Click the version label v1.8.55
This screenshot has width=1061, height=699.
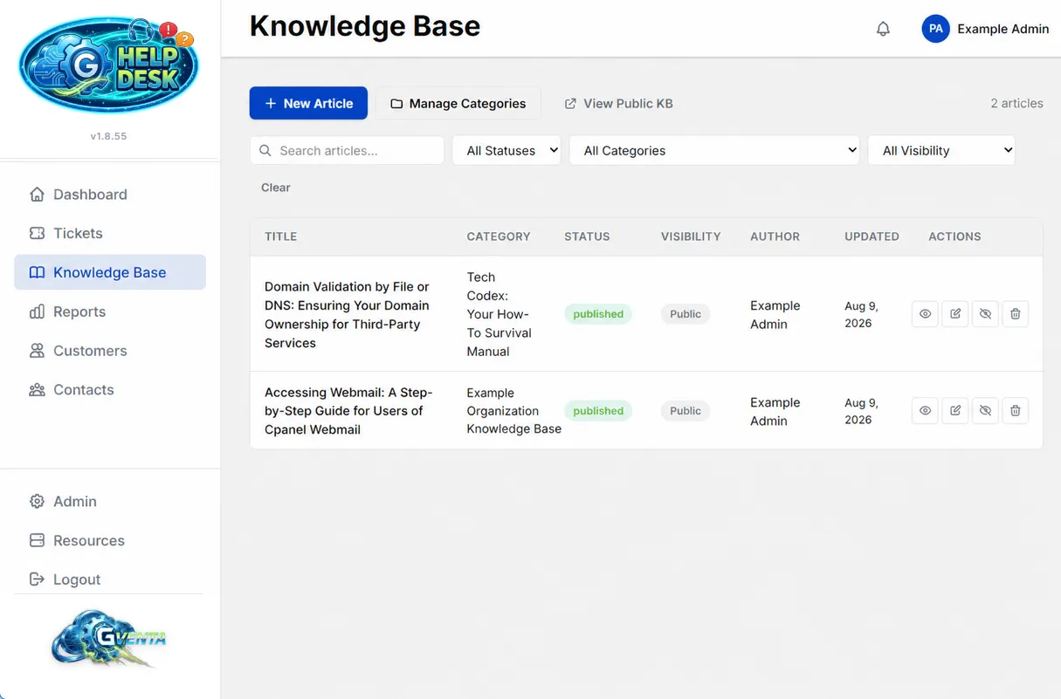click(108, 136)
